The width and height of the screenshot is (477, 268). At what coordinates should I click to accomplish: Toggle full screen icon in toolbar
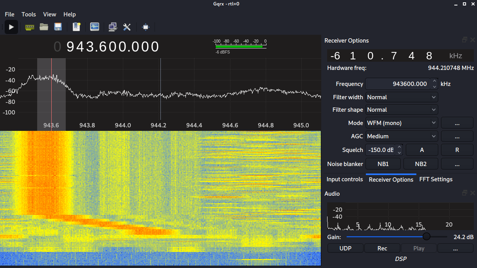point(146,27)
